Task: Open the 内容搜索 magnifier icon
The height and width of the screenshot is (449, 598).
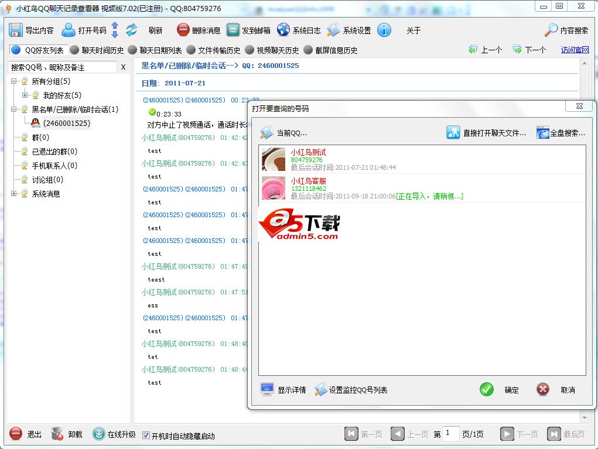Action: (x=551, y=30)
